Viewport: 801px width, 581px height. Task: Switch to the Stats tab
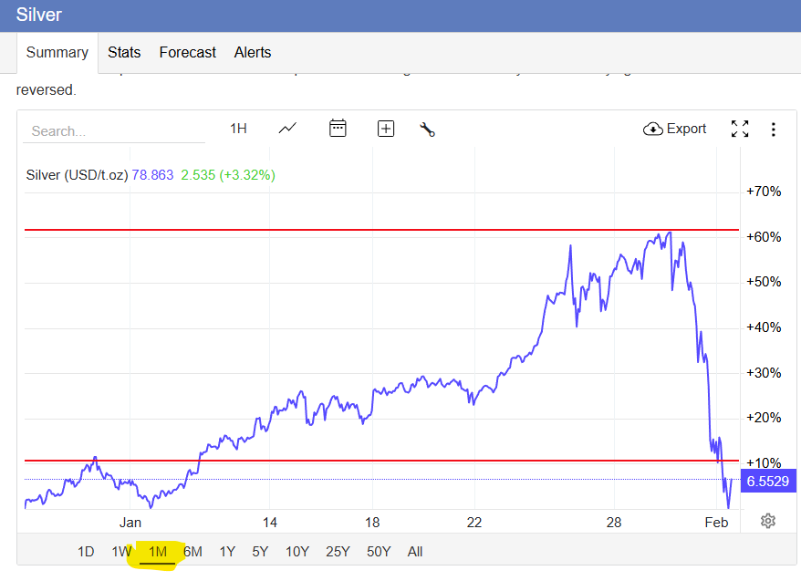124,52
